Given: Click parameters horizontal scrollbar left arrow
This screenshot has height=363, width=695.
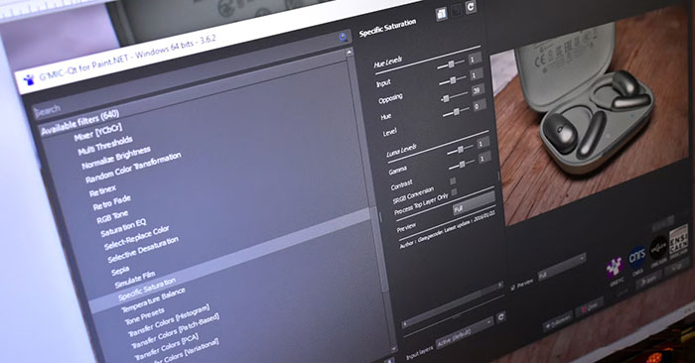Looking at the screenshot, I should 405,324.
